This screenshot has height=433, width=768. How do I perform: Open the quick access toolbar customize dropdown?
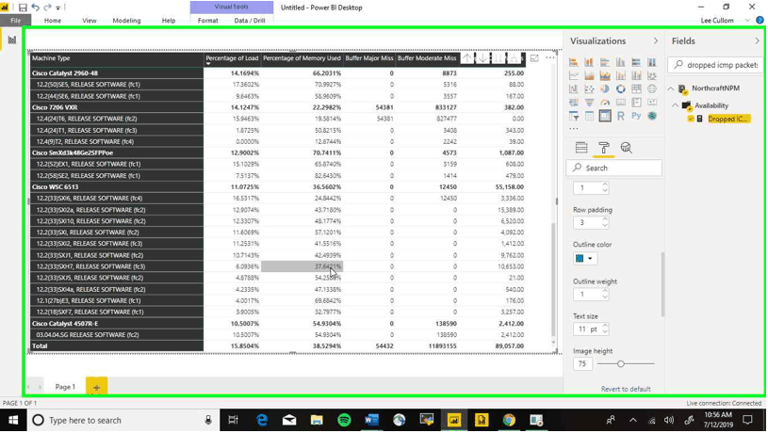click(57, 8)
